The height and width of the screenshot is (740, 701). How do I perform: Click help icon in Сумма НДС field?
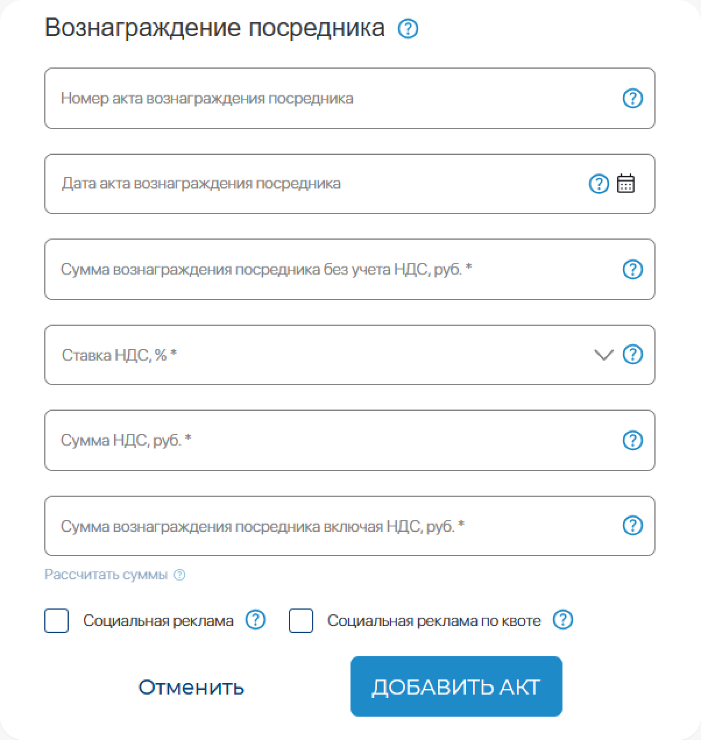click(632, 440)
